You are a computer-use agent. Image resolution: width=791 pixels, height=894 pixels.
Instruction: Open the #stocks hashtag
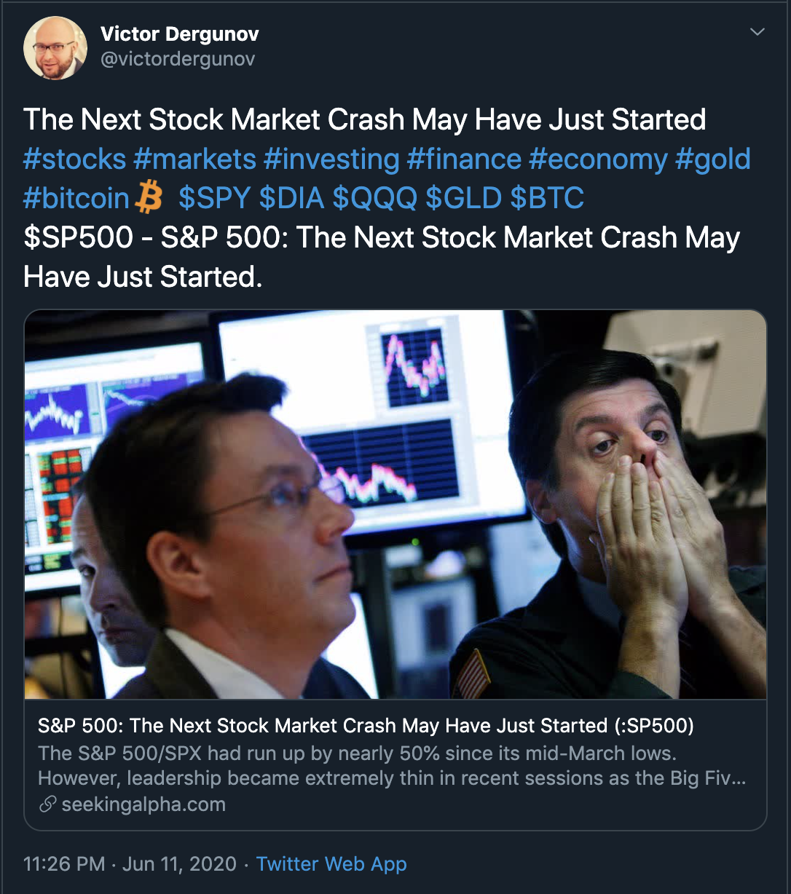point(74,159)
